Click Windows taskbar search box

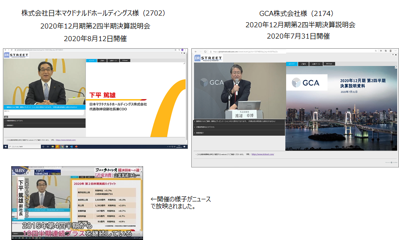(24, 146)
